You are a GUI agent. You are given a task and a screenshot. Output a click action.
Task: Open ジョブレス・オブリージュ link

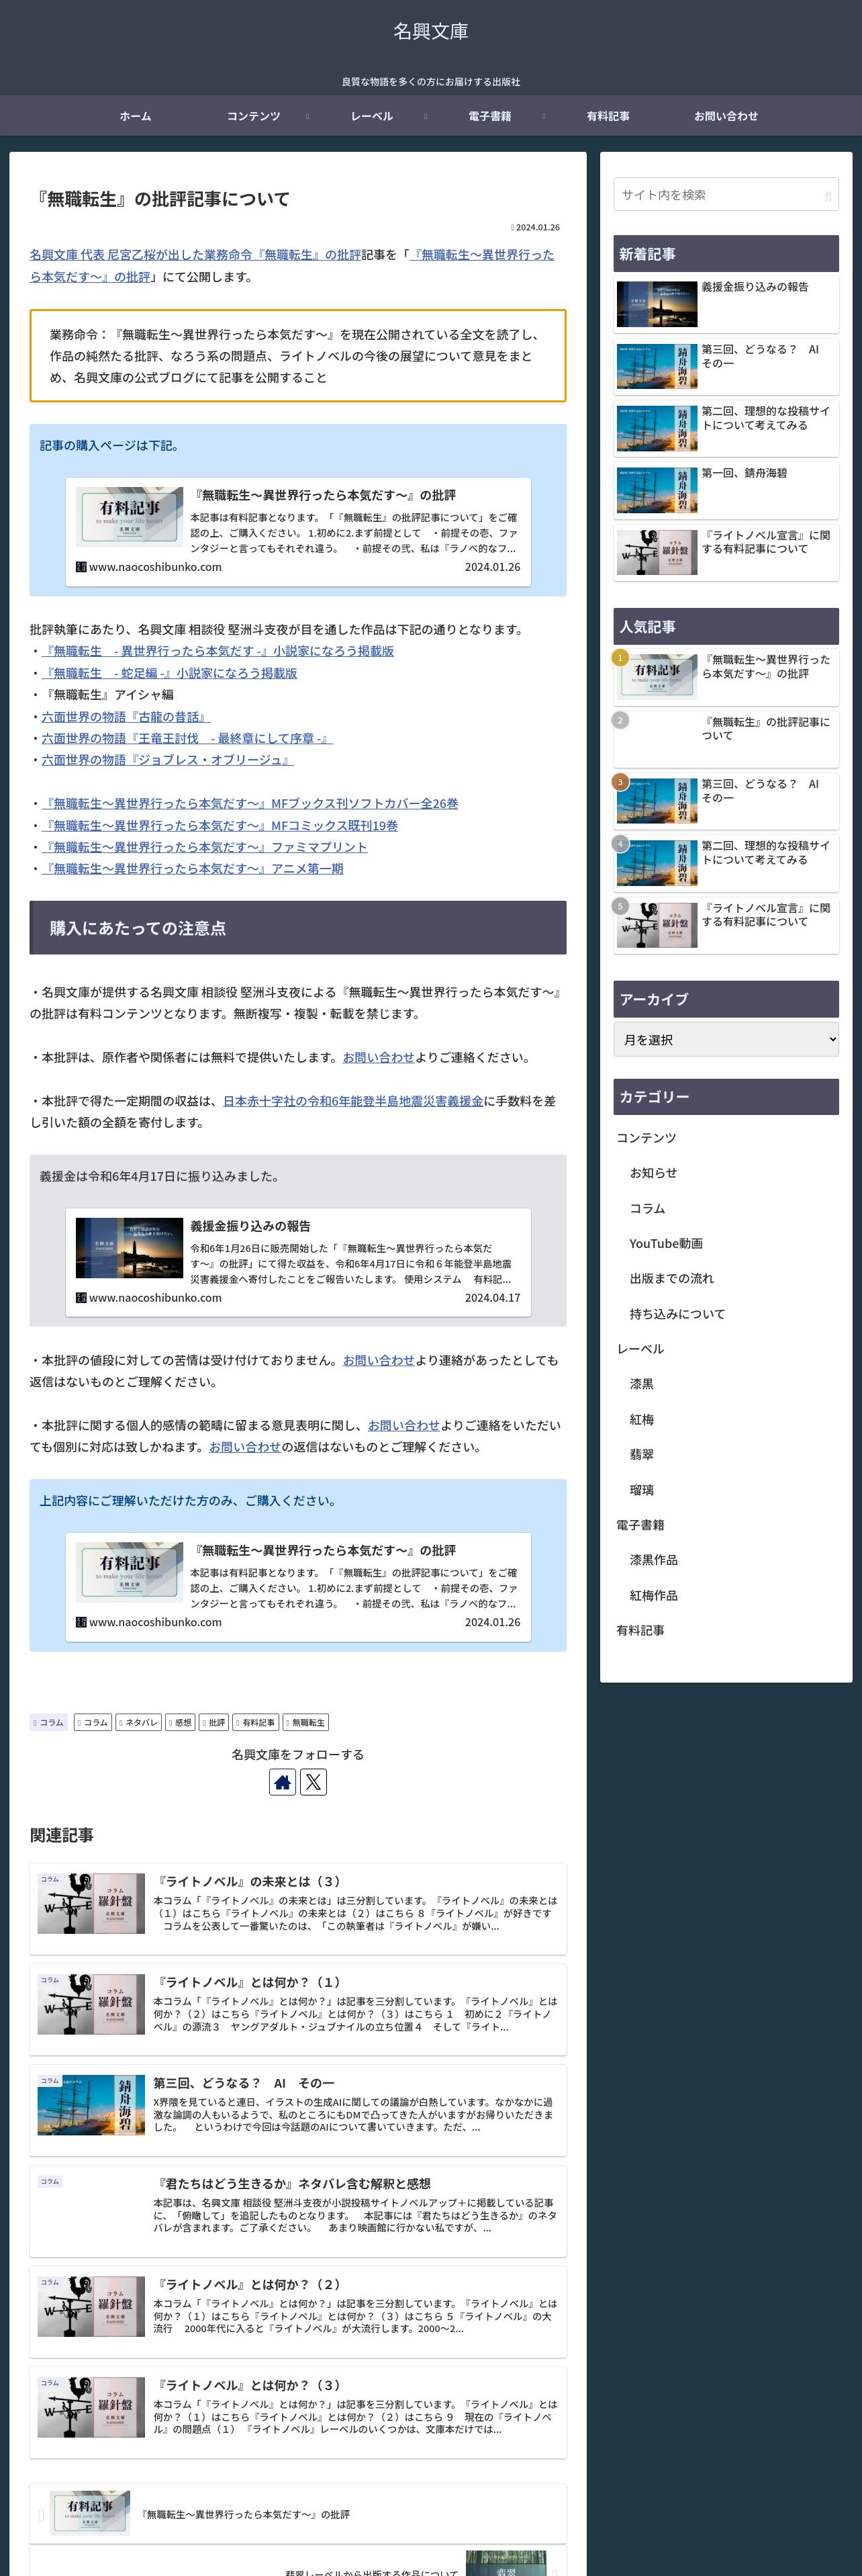(x=167, y=760)
